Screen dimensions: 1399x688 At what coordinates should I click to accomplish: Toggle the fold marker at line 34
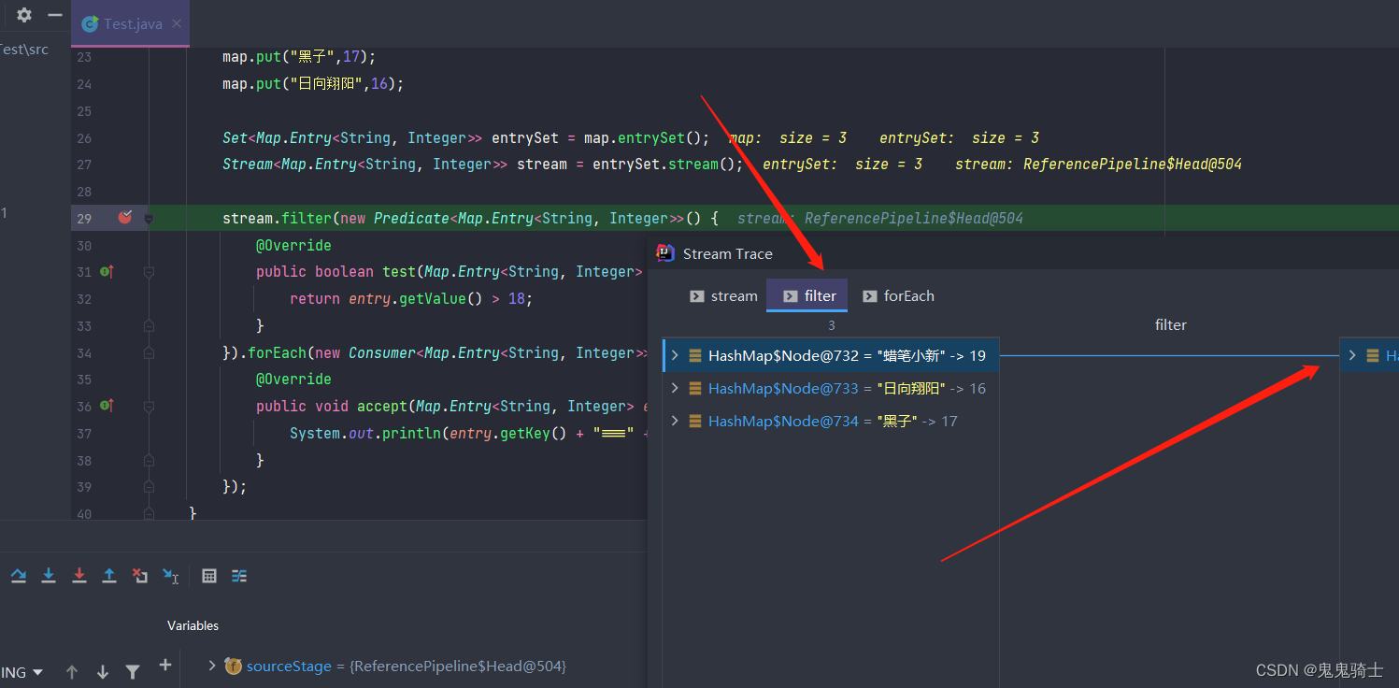click(x=149, y=352)
